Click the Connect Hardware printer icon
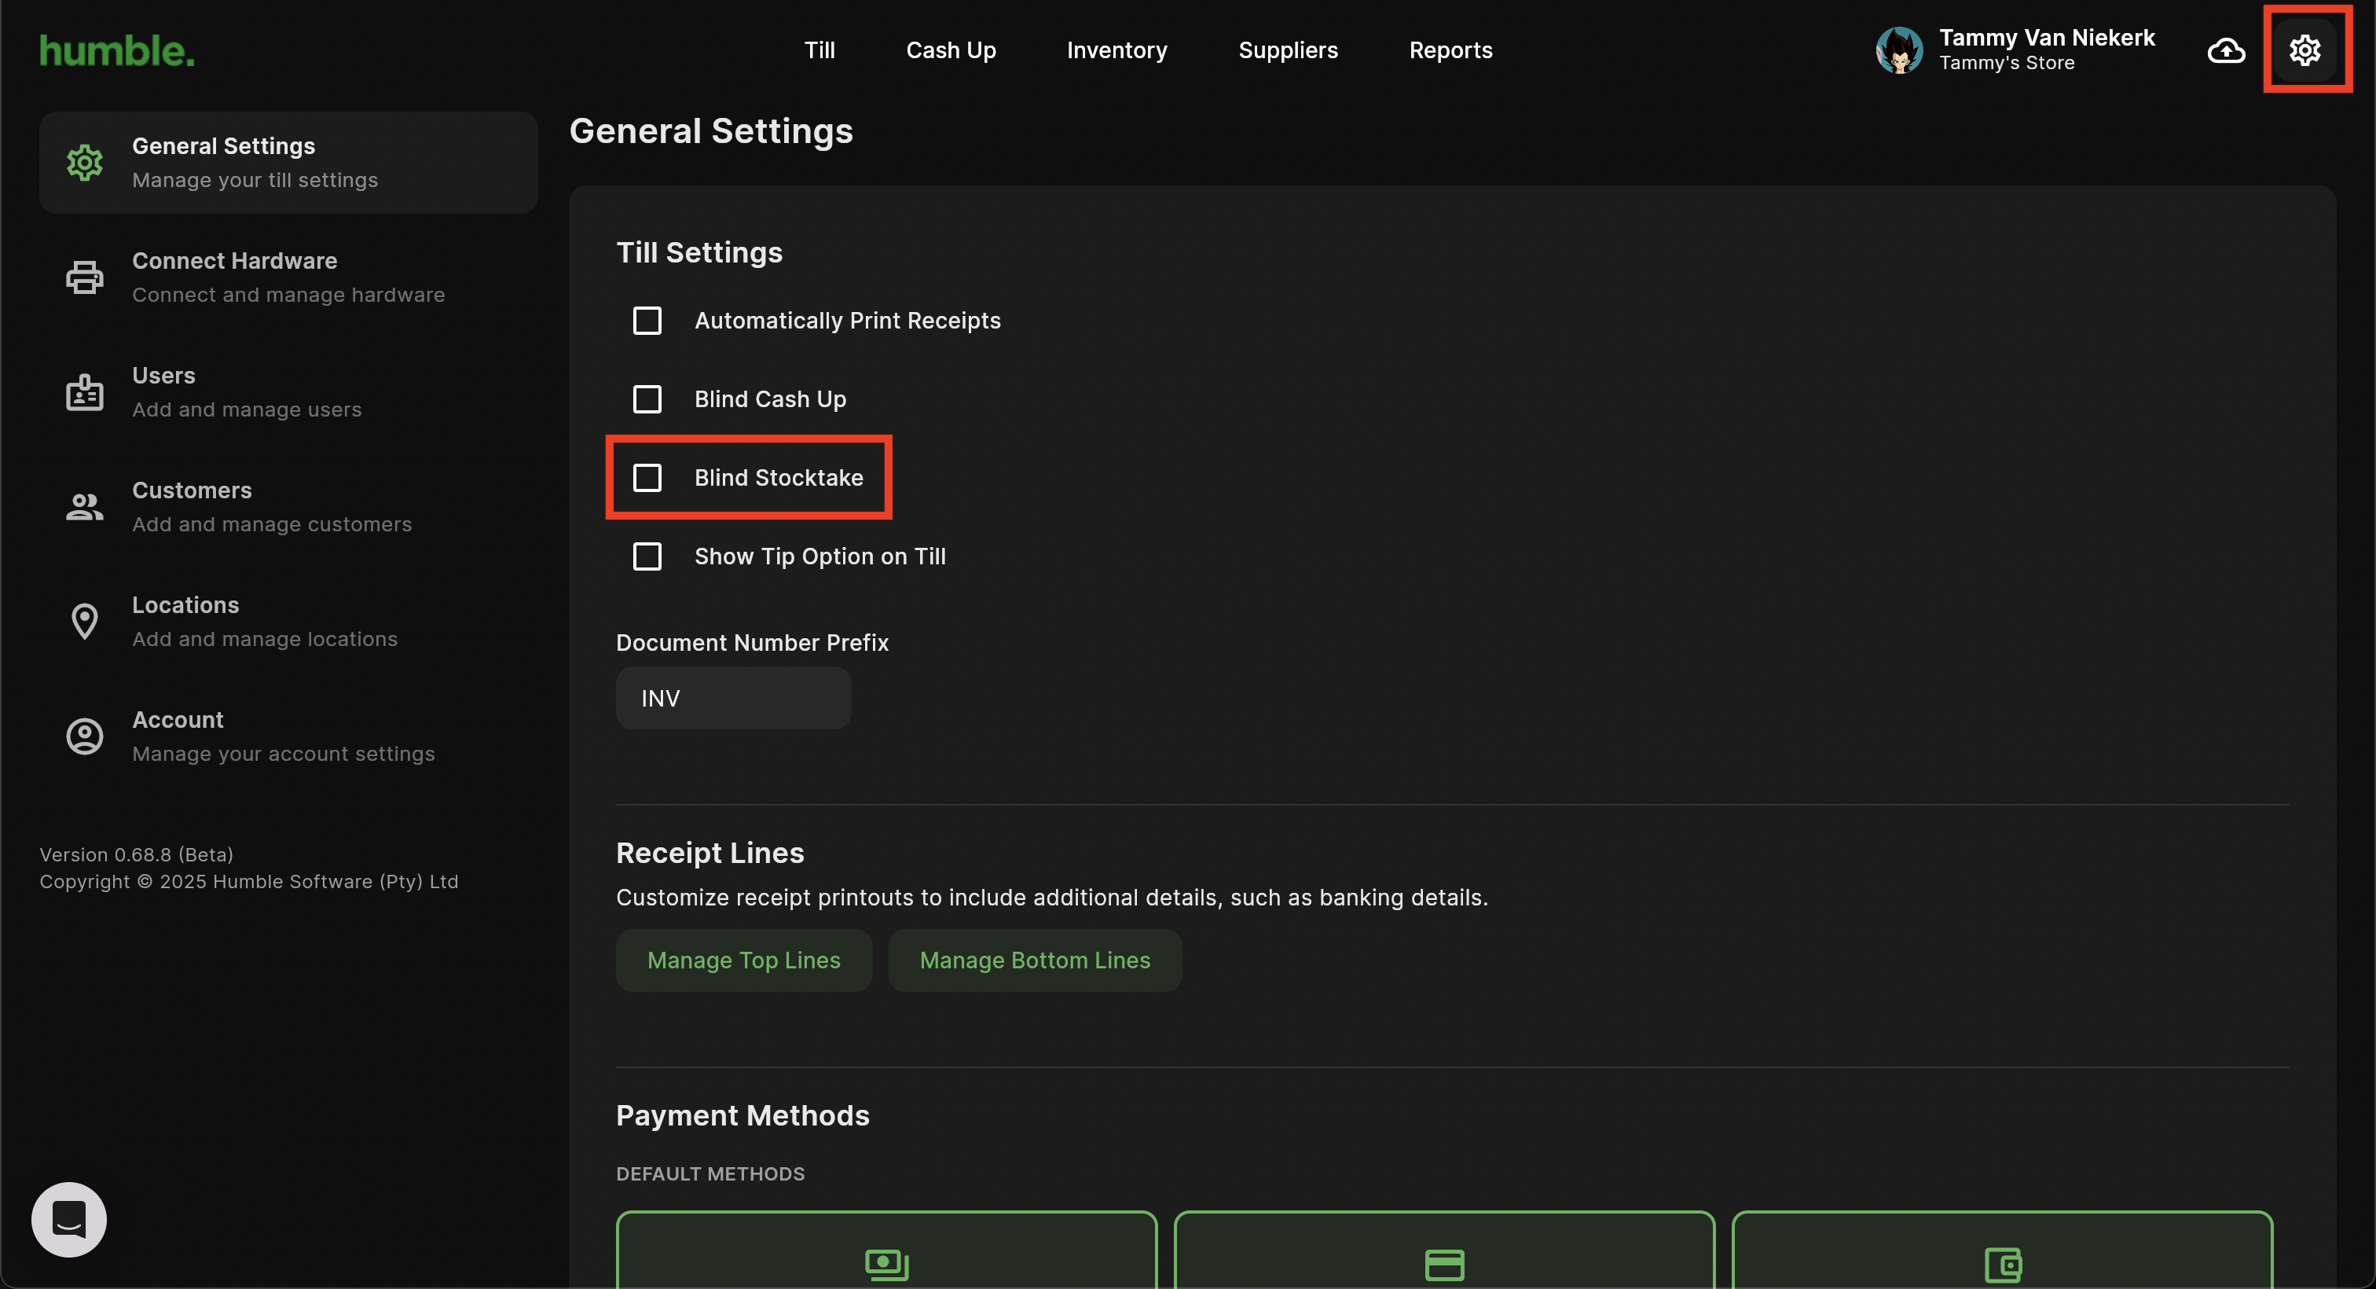 85,277
